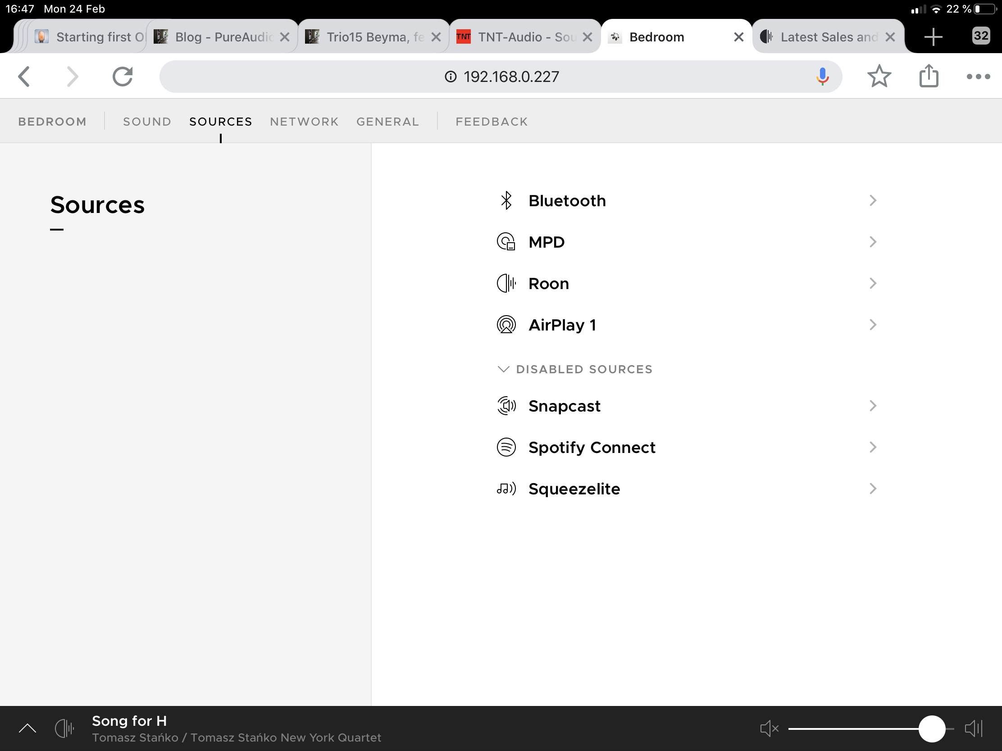Open the Squeezelite source label

(574, 489)
